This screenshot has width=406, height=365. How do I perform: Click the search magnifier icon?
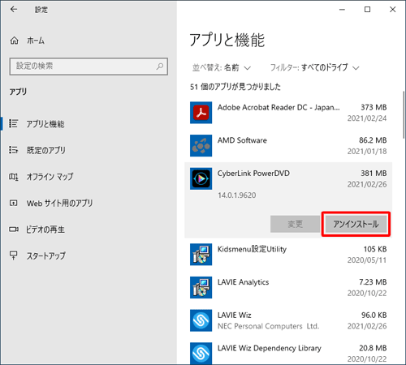pos(160,66)
